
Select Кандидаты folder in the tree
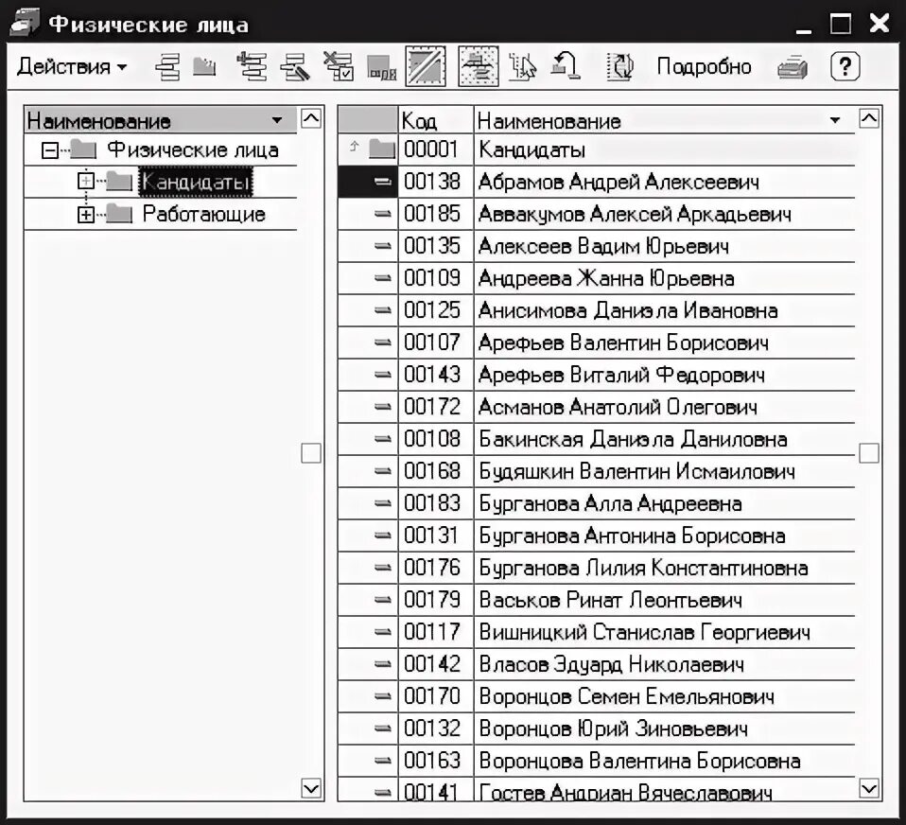pos(196,182)
